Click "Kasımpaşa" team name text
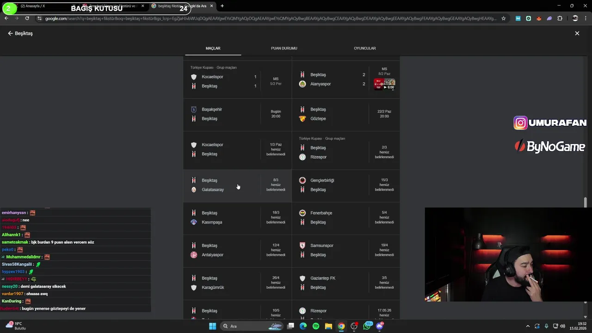 tap(212, 222)
